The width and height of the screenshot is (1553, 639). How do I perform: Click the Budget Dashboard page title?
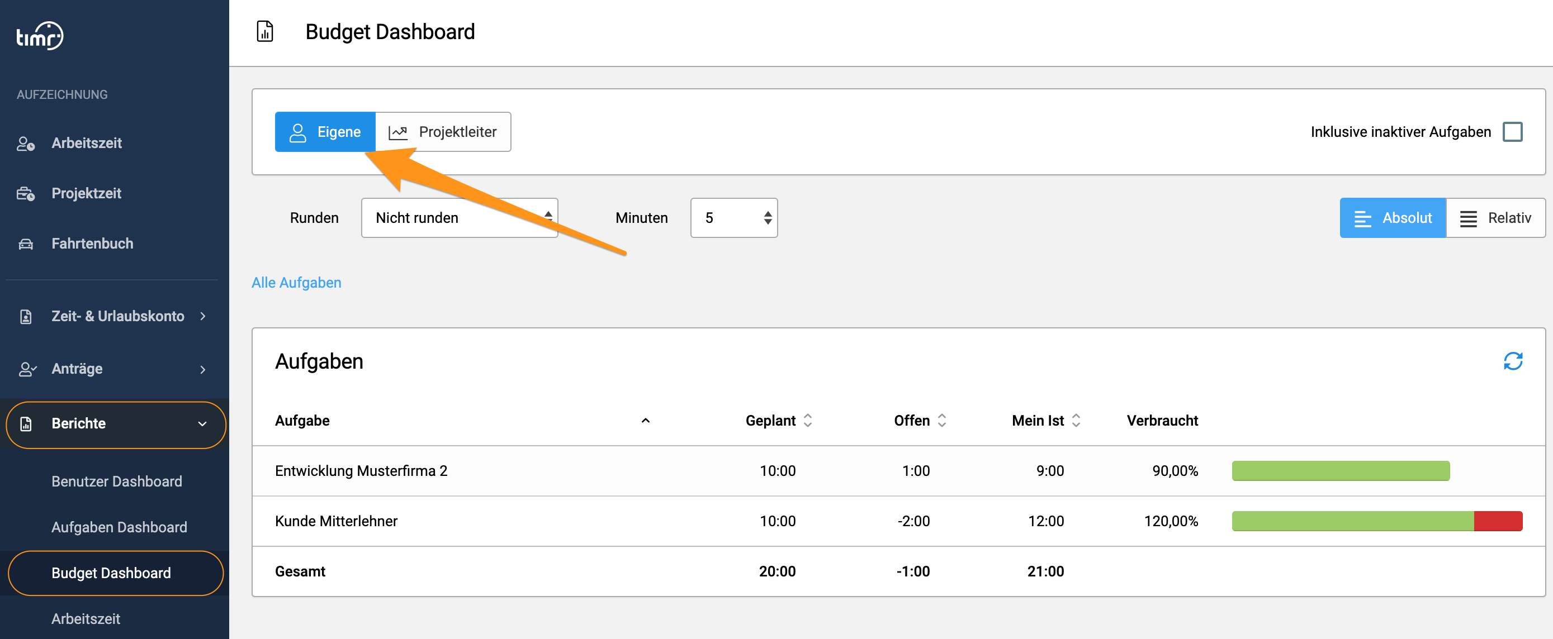click(390, 31)
